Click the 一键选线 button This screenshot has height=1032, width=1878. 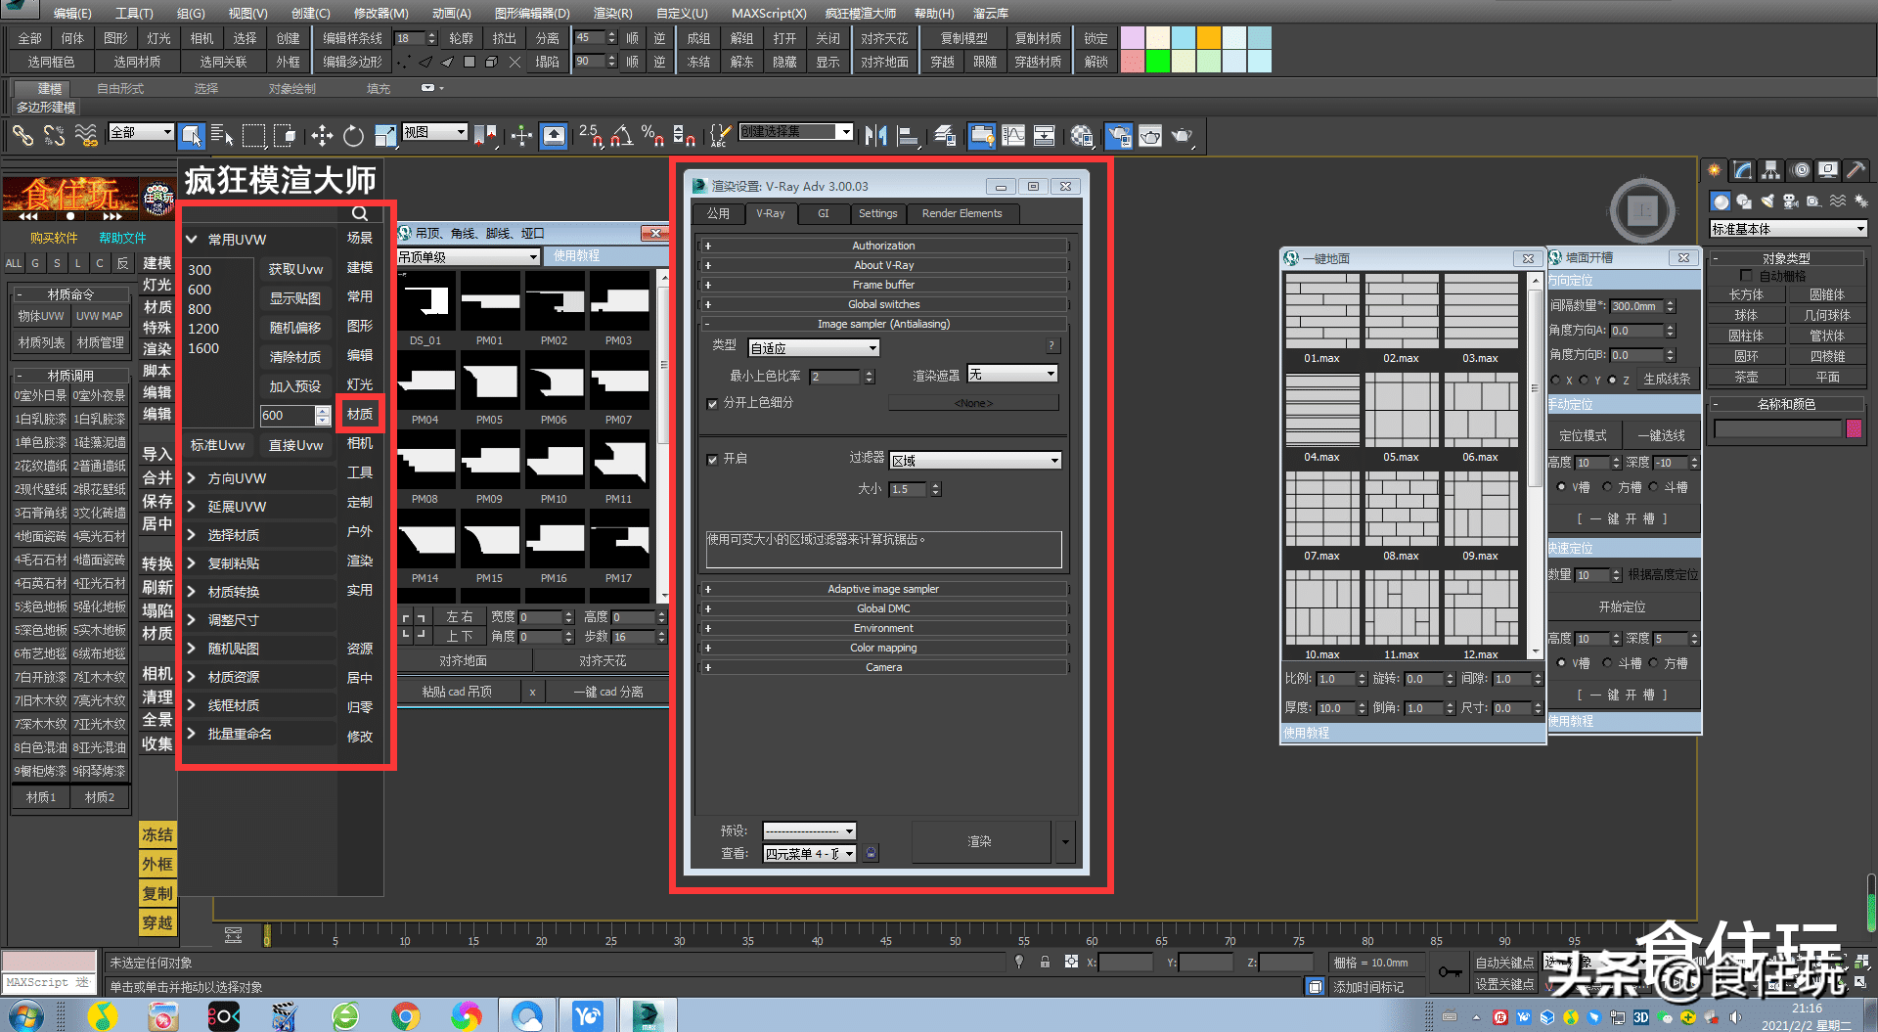1661,435
